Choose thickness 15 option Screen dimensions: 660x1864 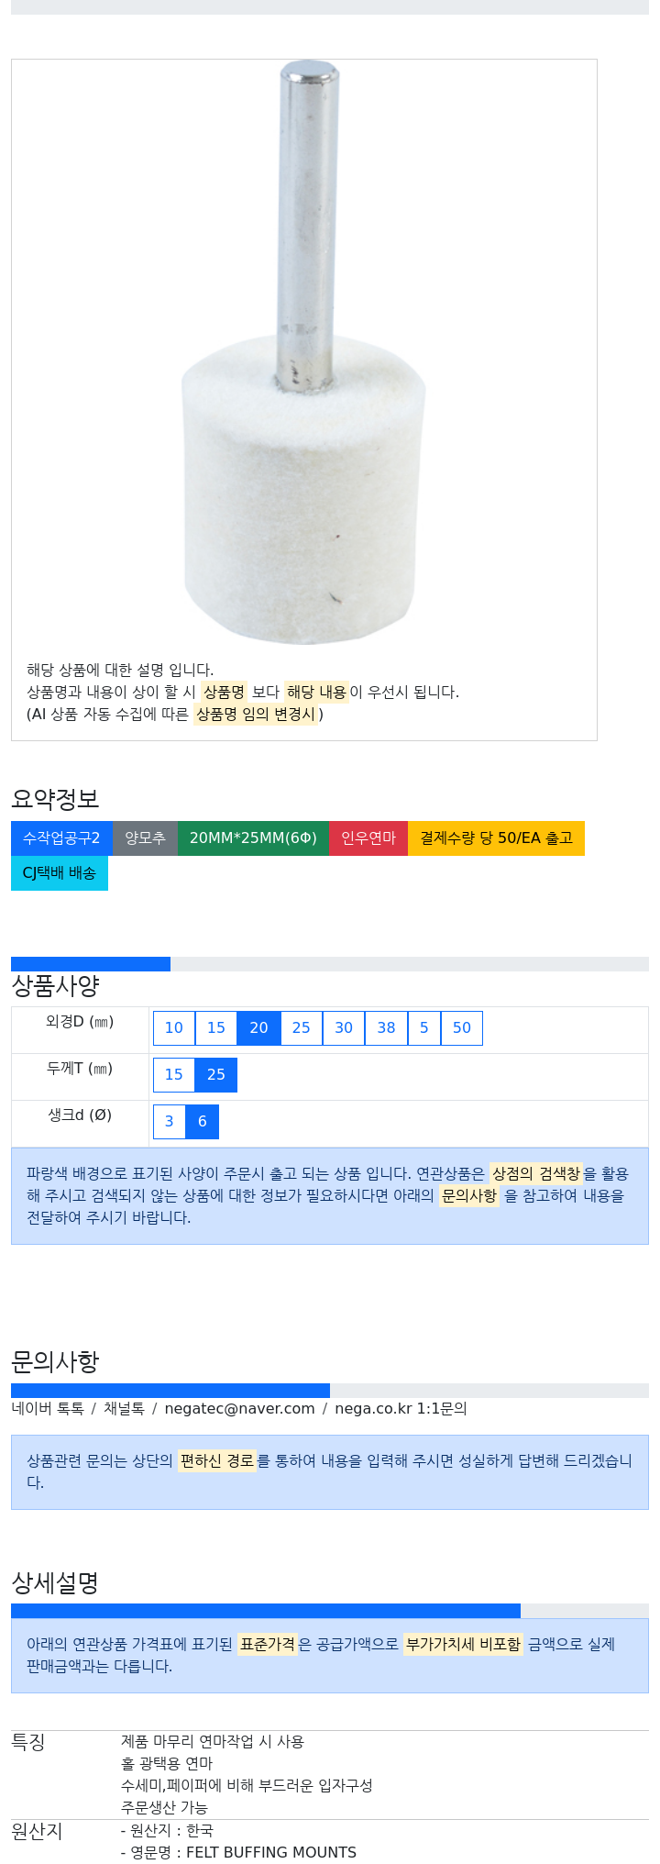[174, 1075]
